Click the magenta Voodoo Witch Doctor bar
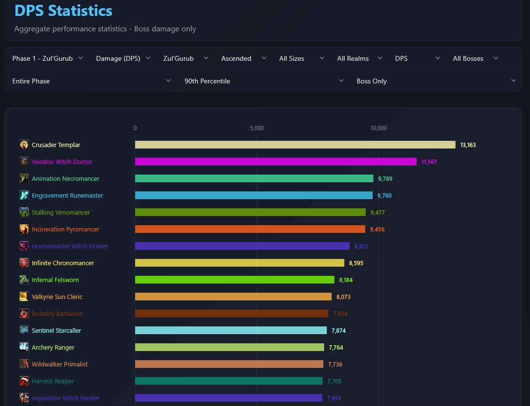This screenshot has width=530, height=406. [276, 162]
